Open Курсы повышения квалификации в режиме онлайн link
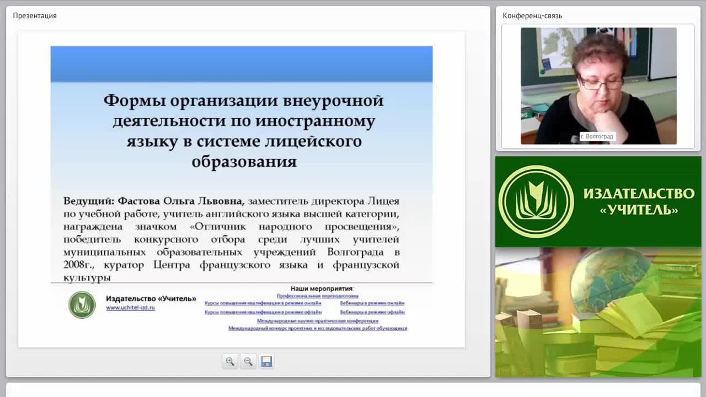The height and width of the screenshot is (397, 706). pyautogui.click(x=263, y=303)
